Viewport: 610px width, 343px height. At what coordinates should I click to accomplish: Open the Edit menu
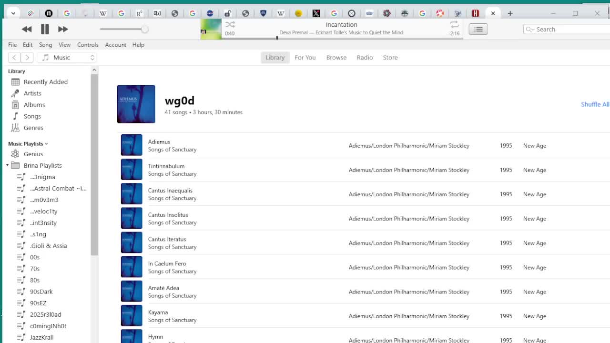pos(28,45)
